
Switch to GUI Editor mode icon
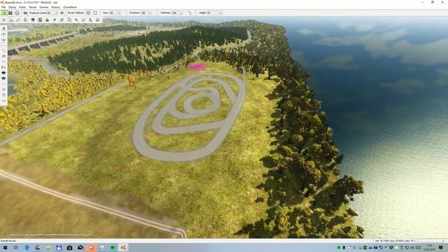point(10,13)
